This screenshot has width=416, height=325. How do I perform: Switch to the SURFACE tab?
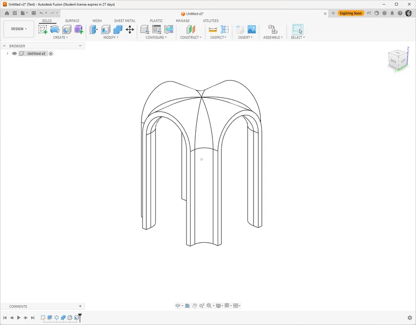[x=72, y=21]
